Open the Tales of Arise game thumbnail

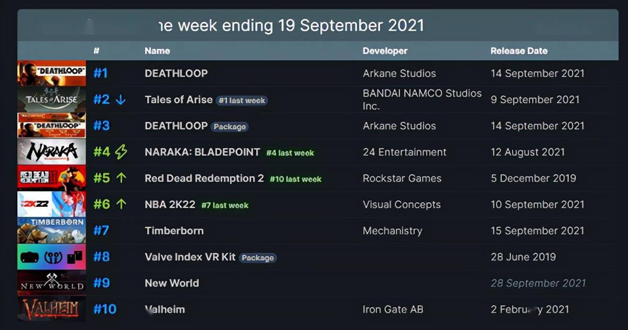[x=51, y=99]
